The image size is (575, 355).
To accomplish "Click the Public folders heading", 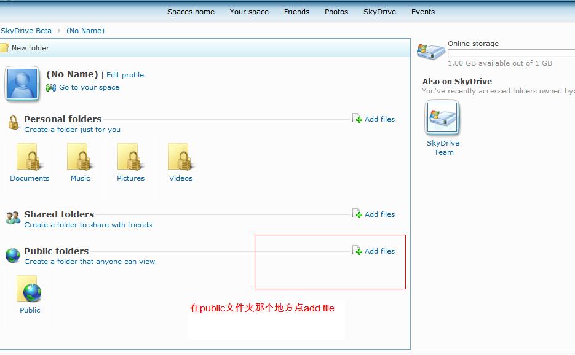I will pos(57,251).
